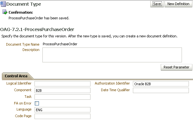Click the Document Type page icon
The height and width of the screenshot is (120, 193).
(x=3, y=4)
